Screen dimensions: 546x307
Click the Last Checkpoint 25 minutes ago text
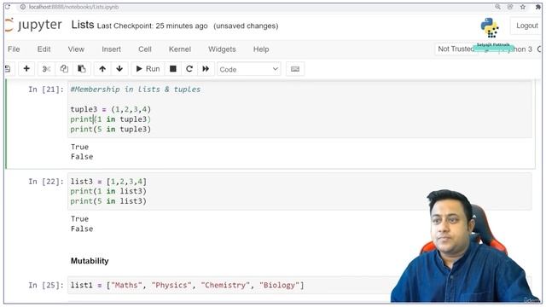(152, 26)
